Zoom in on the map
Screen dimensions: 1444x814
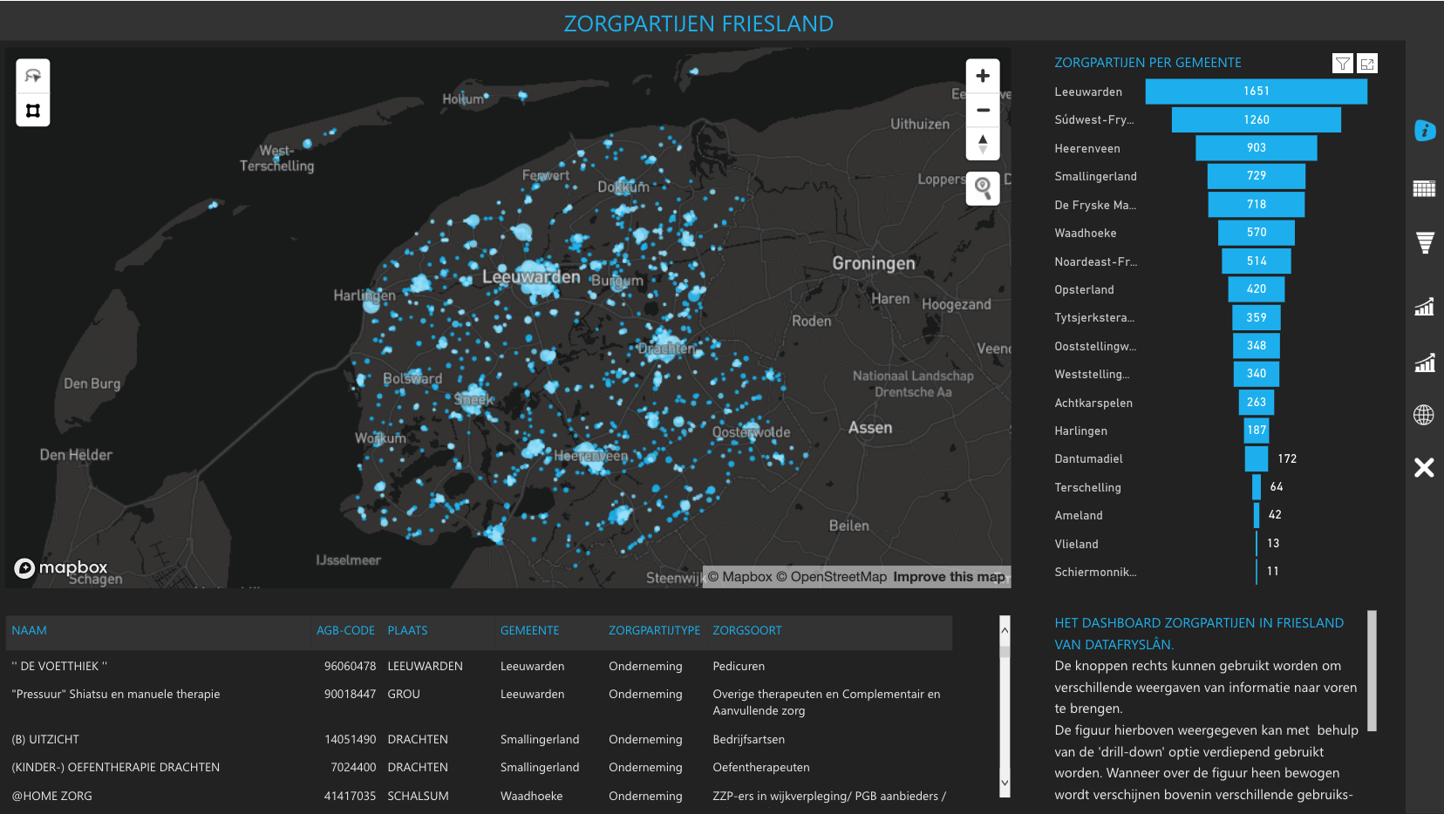(983, 76)
